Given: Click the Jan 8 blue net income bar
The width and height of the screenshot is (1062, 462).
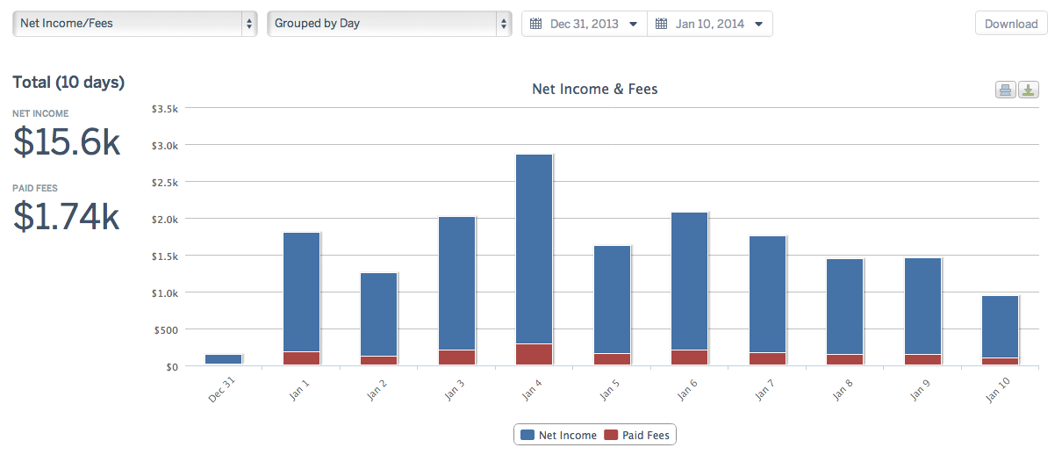Looking at the screenshot, I should click(844, 306).
